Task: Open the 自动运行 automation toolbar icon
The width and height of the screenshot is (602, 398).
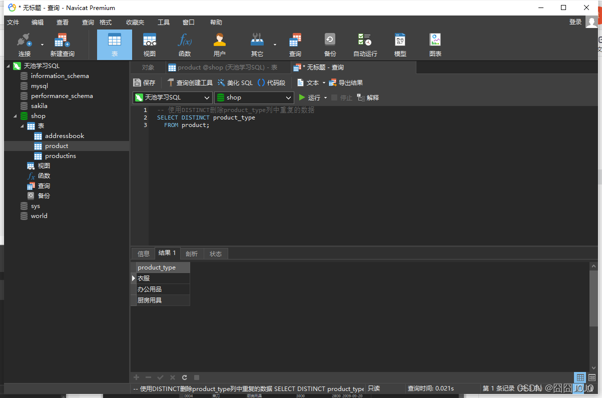Action: (x=365, y=45)
